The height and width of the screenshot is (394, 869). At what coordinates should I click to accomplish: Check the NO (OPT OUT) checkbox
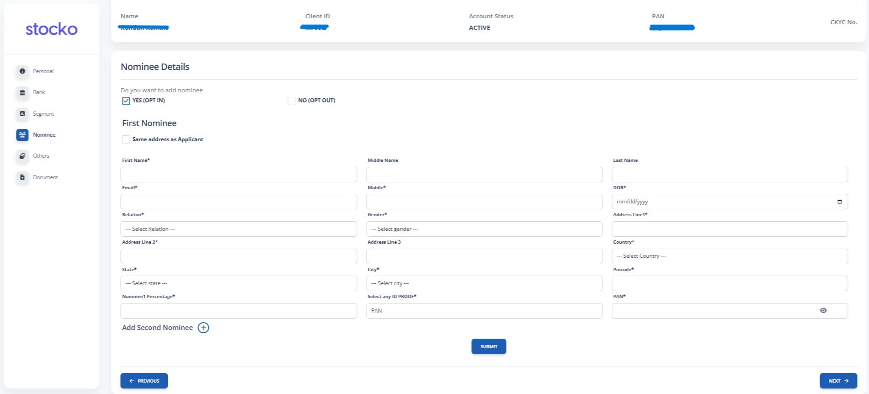point(292,101)
